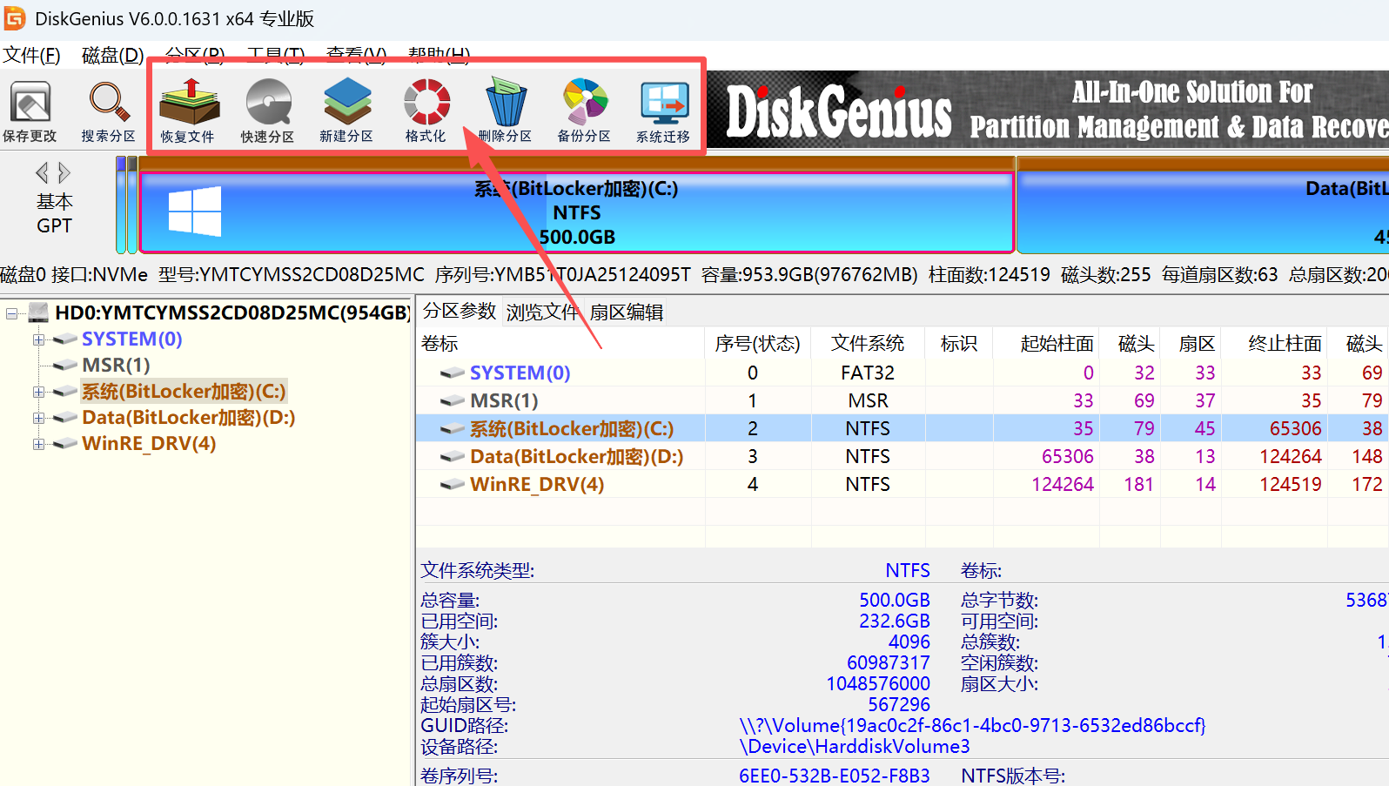The image size is (1389, 786).
Task: Click the GUID path Volume value
Action: tap(972, 725)
